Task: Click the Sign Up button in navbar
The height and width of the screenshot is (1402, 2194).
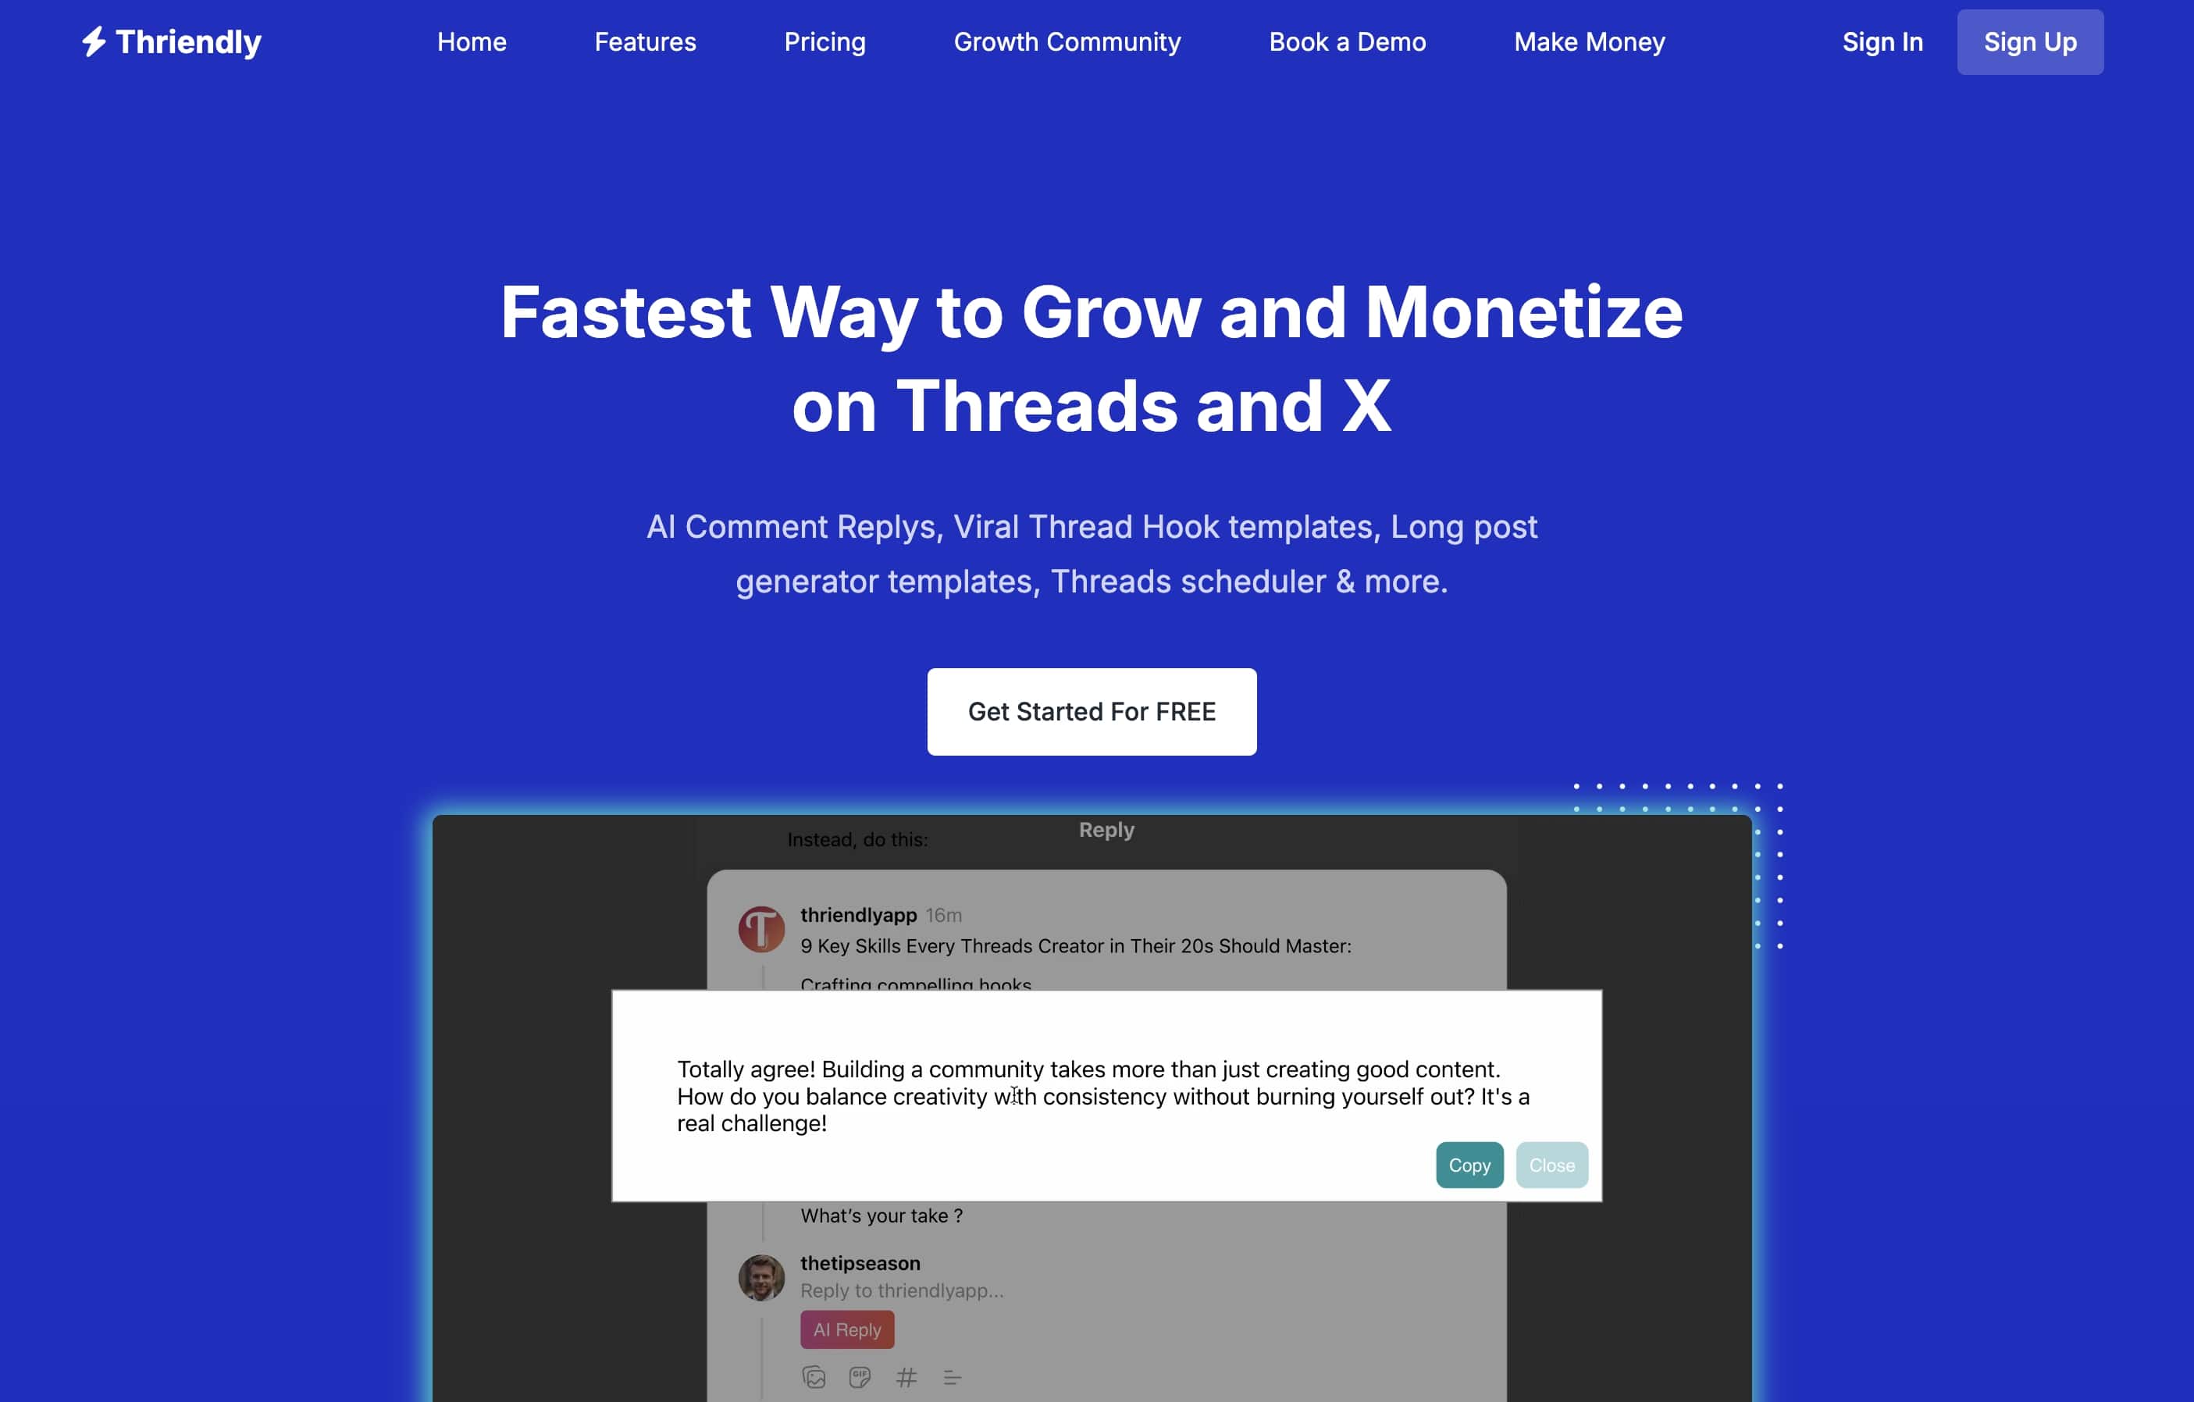Action: click(x=2029, y=41)
